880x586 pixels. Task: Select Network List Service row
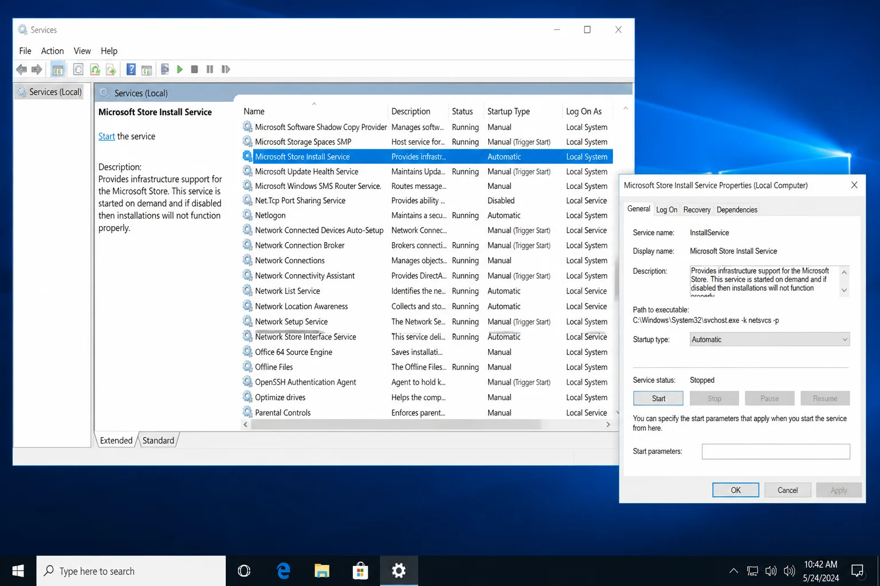click(x=427, y=291)
